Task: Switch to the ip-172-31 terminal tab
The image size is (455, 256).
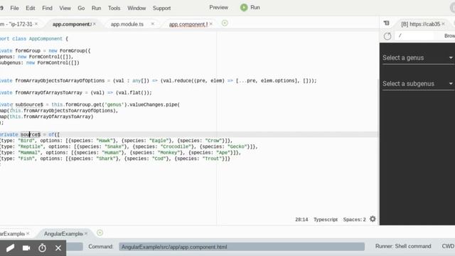Action: click(16, 24)
